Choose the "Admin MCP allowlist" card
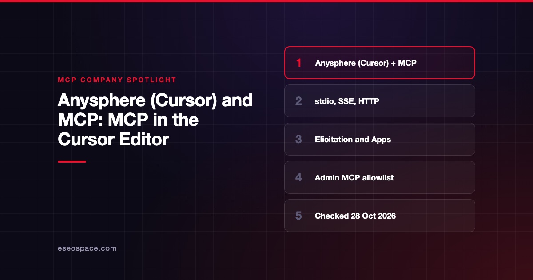Screen dimensions: 533x280 380,177
